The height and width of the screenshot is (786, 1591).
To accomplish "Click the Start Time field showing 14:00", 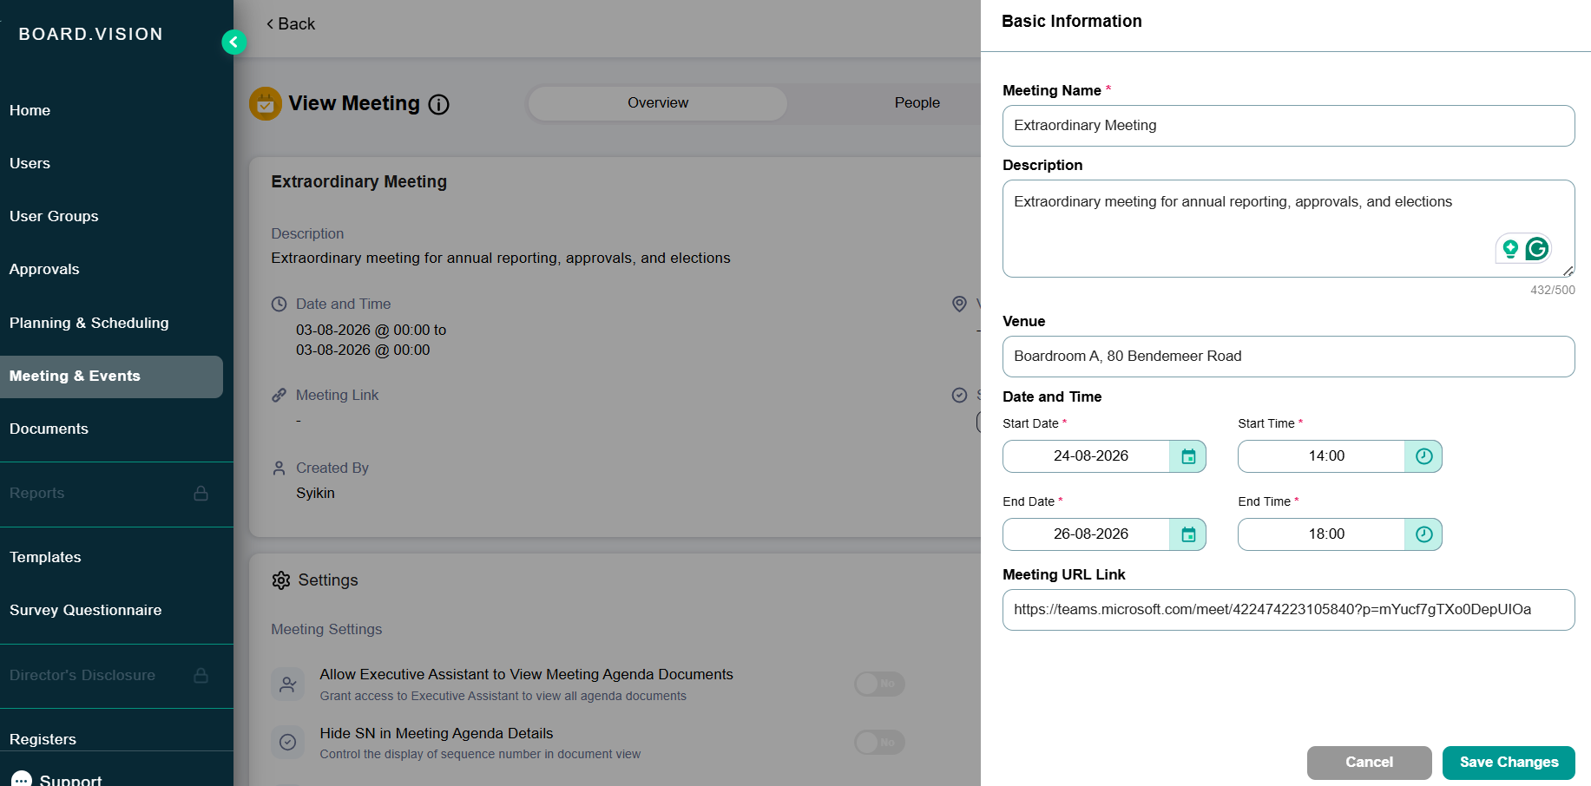I will pos(1322,456).
